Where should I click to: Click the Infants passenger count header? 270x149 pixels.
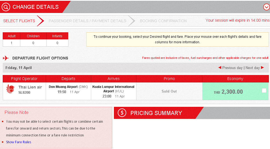(x=57, y=36)
